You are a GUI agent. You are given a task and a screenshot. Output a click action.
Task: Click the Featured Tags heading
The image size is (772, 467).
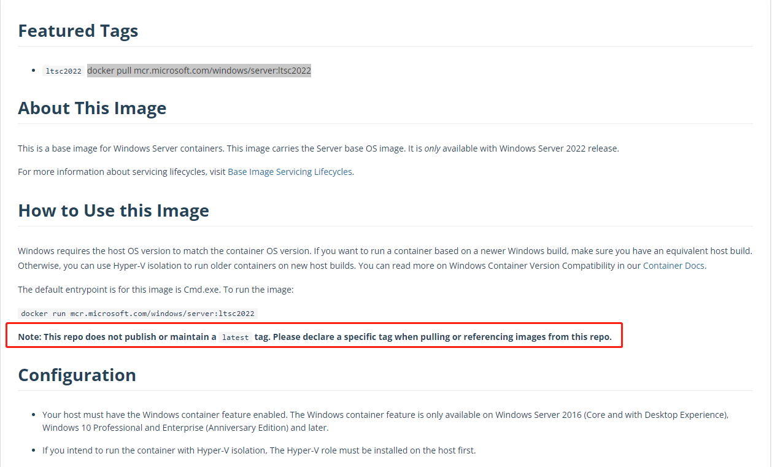pos(78,31)
